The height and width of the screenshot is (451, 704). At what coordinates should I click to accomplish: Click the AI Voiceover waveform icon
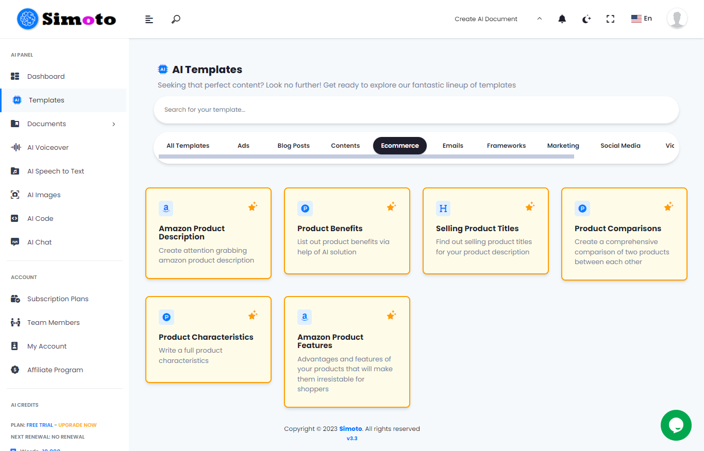(x=15, y=147)
